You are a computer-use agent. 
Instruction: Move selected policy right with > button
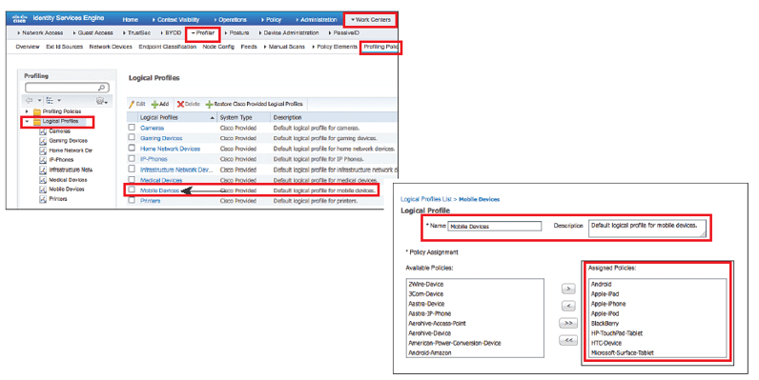point(568,289)
